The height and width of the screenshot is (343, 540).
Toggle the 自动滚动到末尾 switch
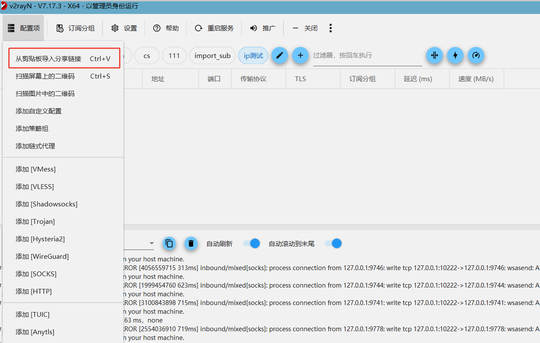[x=333, y=244]
